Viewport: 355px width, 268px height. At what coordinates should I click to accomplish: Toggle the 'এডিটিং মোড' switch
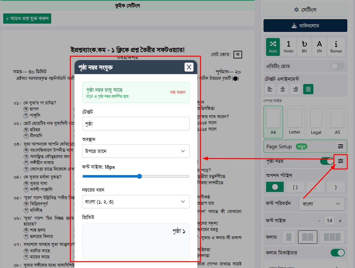337,66
